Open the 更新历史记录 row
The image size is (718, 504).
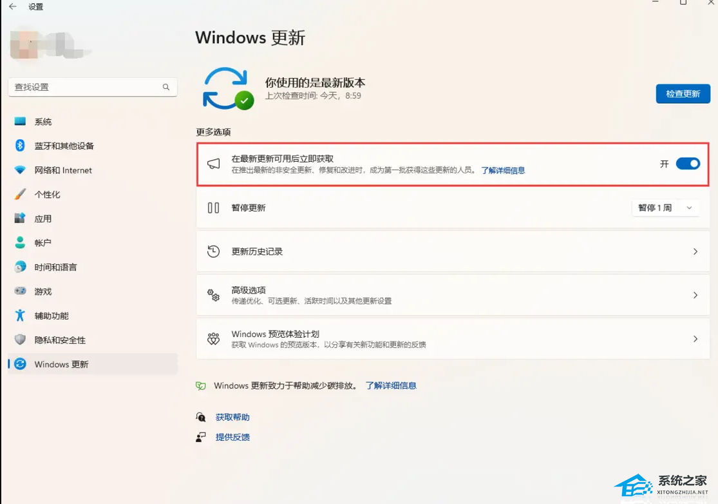(453, 251)
